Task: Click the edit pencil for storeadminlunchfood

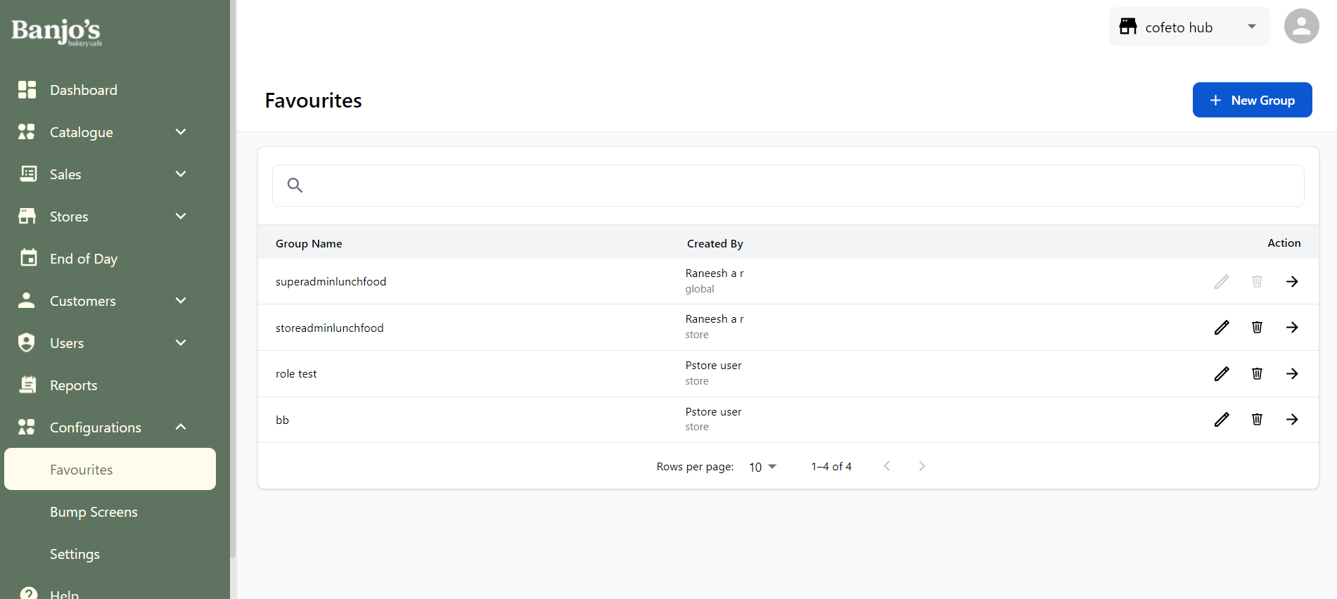Action: point(1222,328)
